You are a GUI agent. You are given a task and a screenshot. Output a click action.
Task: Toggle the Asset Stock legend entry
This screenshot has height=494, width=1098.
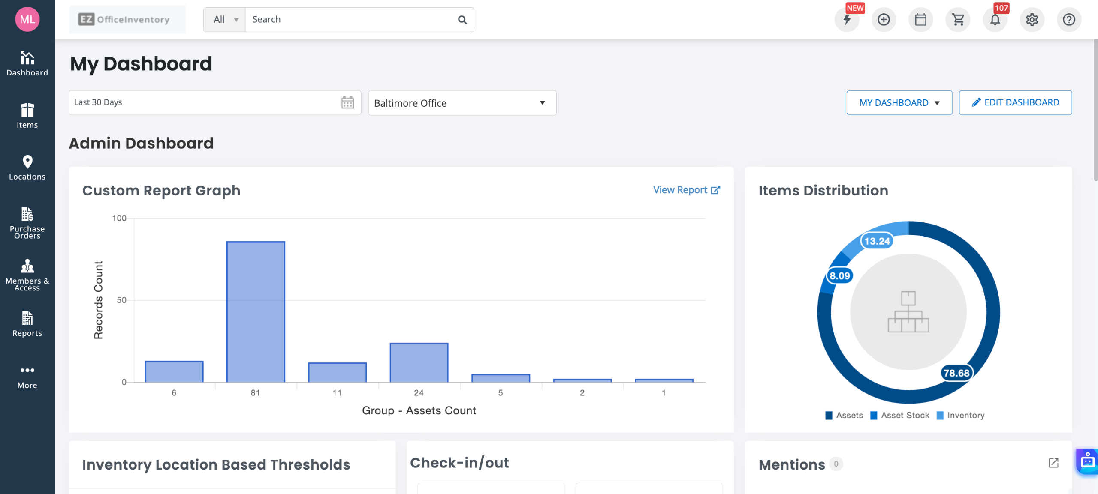900,415
